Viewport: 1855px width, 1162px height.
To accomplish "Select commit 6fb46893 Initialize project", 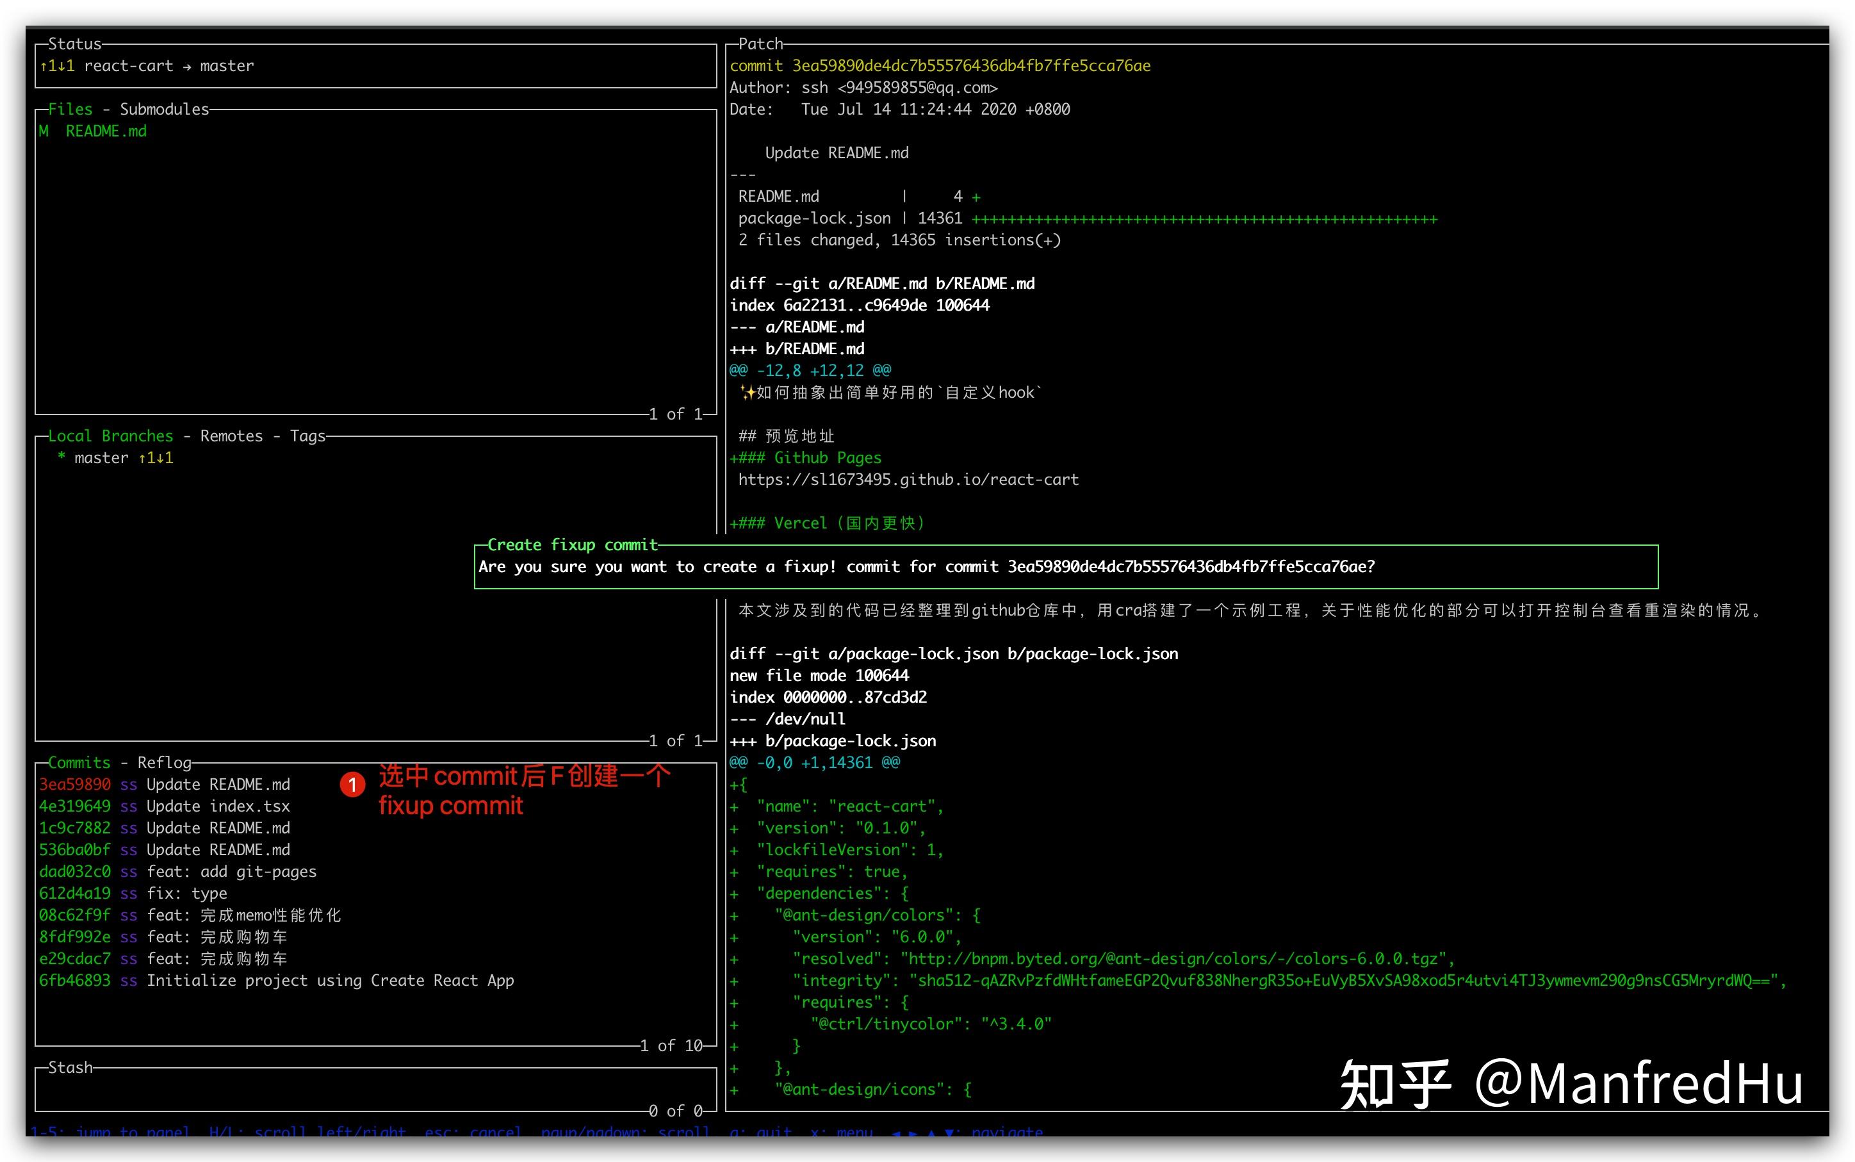I will 277,980.
